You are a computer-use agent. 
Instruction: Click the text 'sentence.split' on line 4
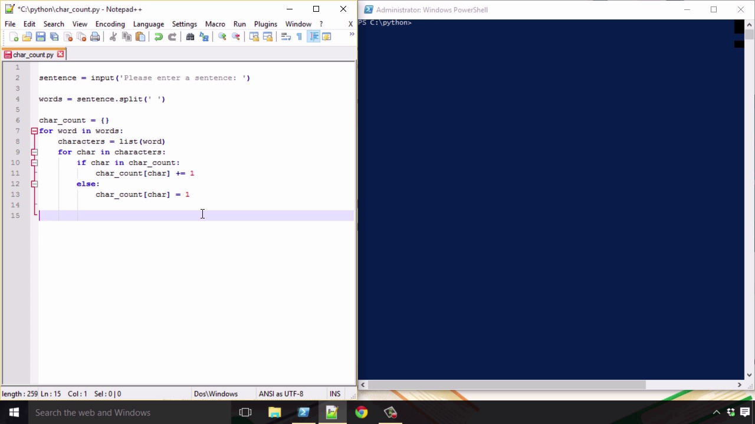point(109,99)
